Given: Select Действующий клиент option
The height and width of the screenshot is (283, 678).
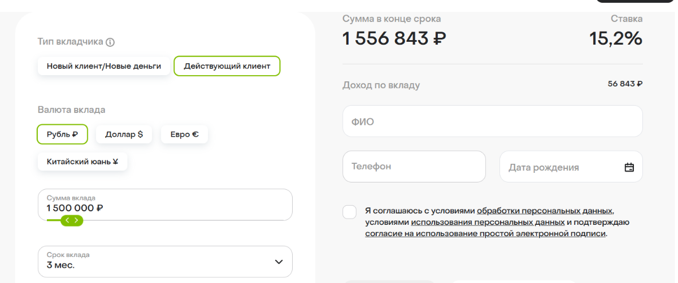Looking at the screenshot, I should click(x=227, y=66).
